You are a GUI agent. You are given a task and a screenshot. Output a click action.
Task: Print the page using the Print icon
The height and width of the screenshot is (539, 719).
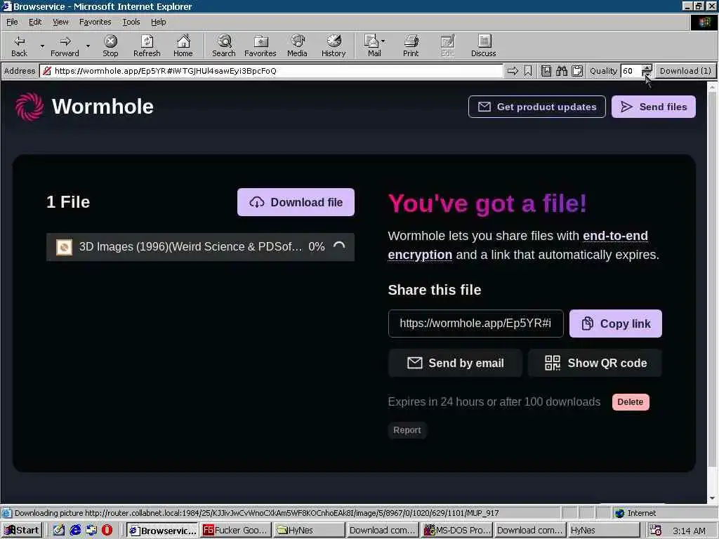[x=411, y=46]
